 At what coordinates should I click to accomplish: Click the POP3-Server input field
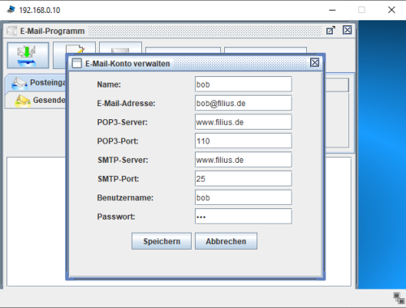(244, 122)
